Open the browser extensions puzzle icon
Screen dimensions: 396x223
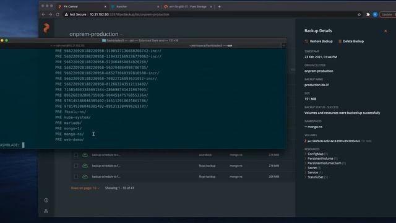368,14
